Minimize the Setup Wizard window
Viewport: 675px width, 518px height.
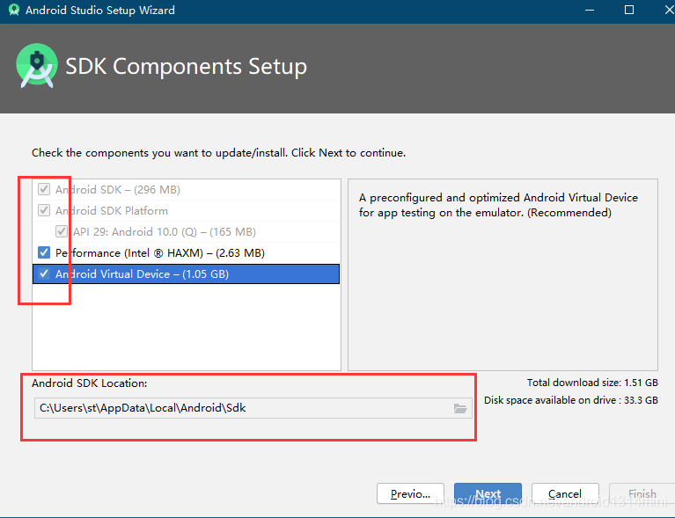pos(590,10)
